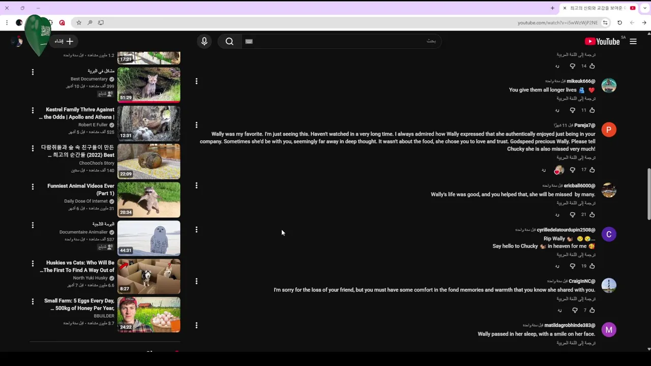Go back using the browser arrow
This screenshot has height=366, width=651.
pos(644,22)
